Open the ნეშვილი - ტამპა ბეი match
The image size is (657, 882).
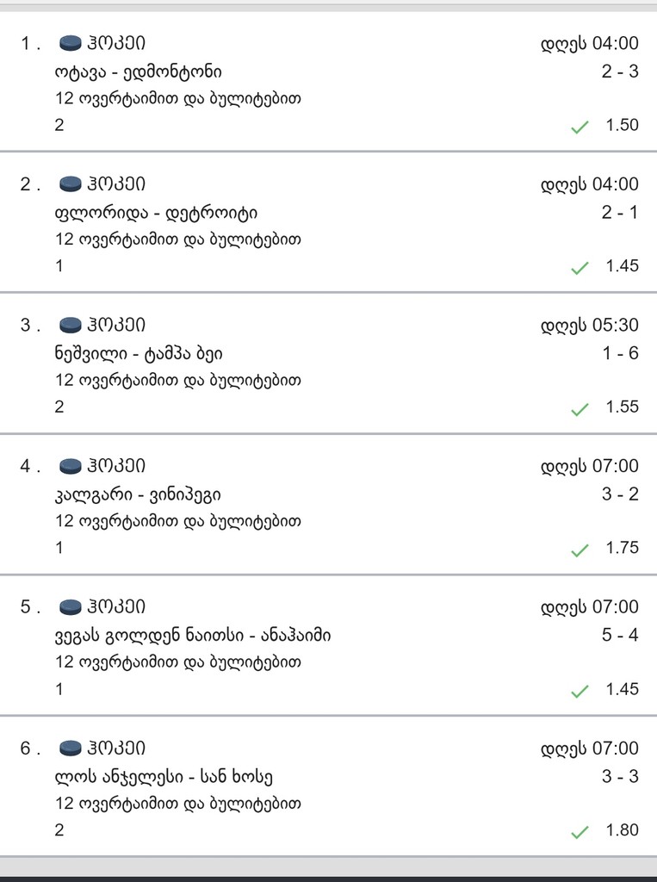coord(139,354)
